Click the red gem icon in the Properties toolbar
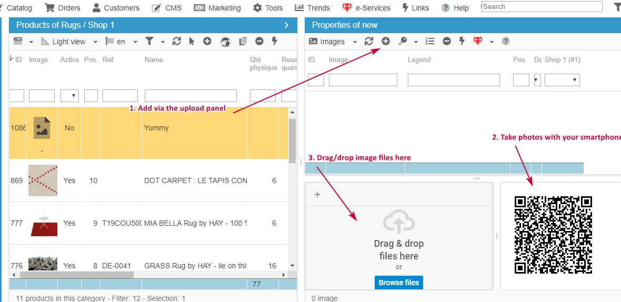This screenshot has height=302, width=621. click(478, 41)
